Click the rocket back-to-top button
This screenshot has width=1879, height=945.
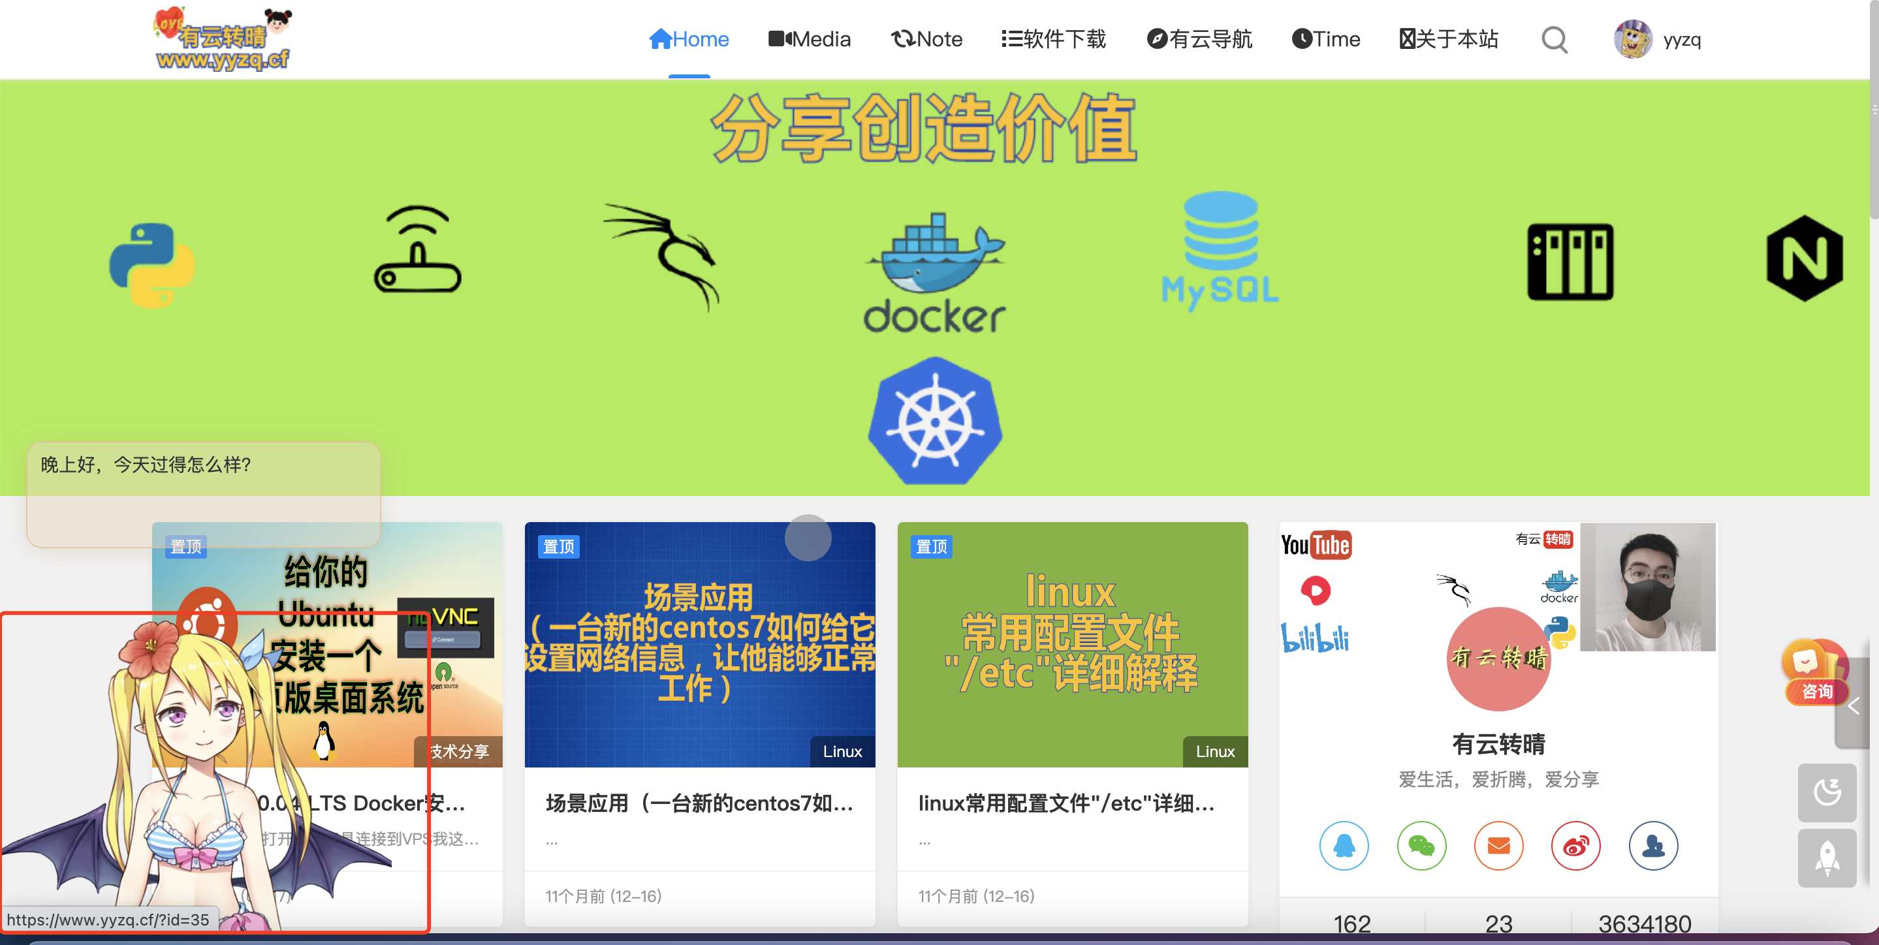point(1827,858)
